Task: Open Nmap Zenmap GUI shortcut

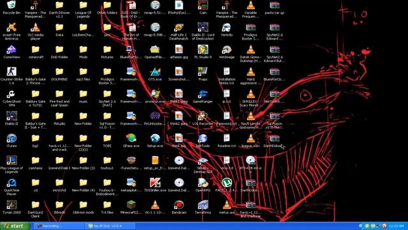Action: (x=203, y=160)
